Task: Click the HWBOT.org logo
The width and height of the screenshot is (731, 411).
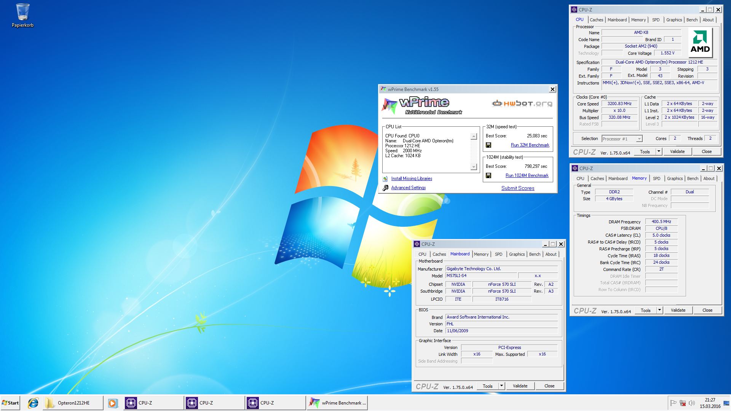Action: [x=522, y=103]
